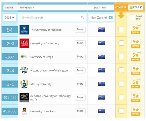Tick compare box for University of Canterbury
This screenshot has height=121, width=146.
tap(121, 43)
